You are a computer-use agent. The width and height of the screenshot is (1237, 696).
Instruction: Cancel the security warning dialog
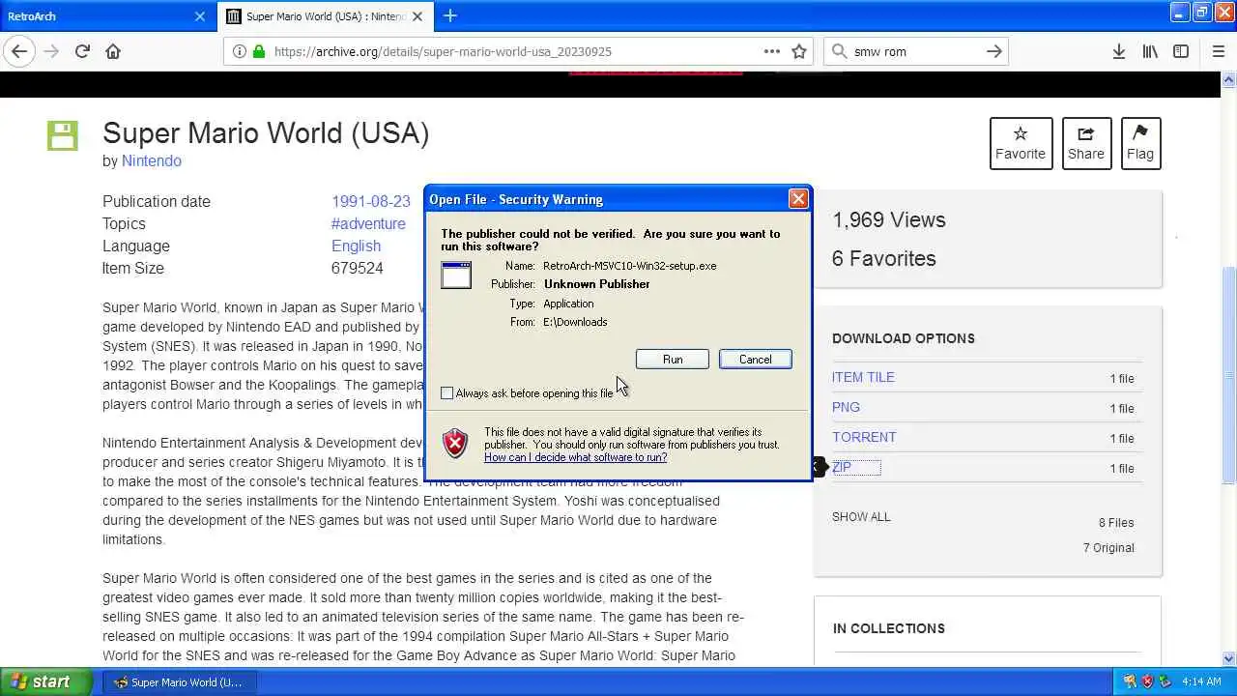coord(756,360)
